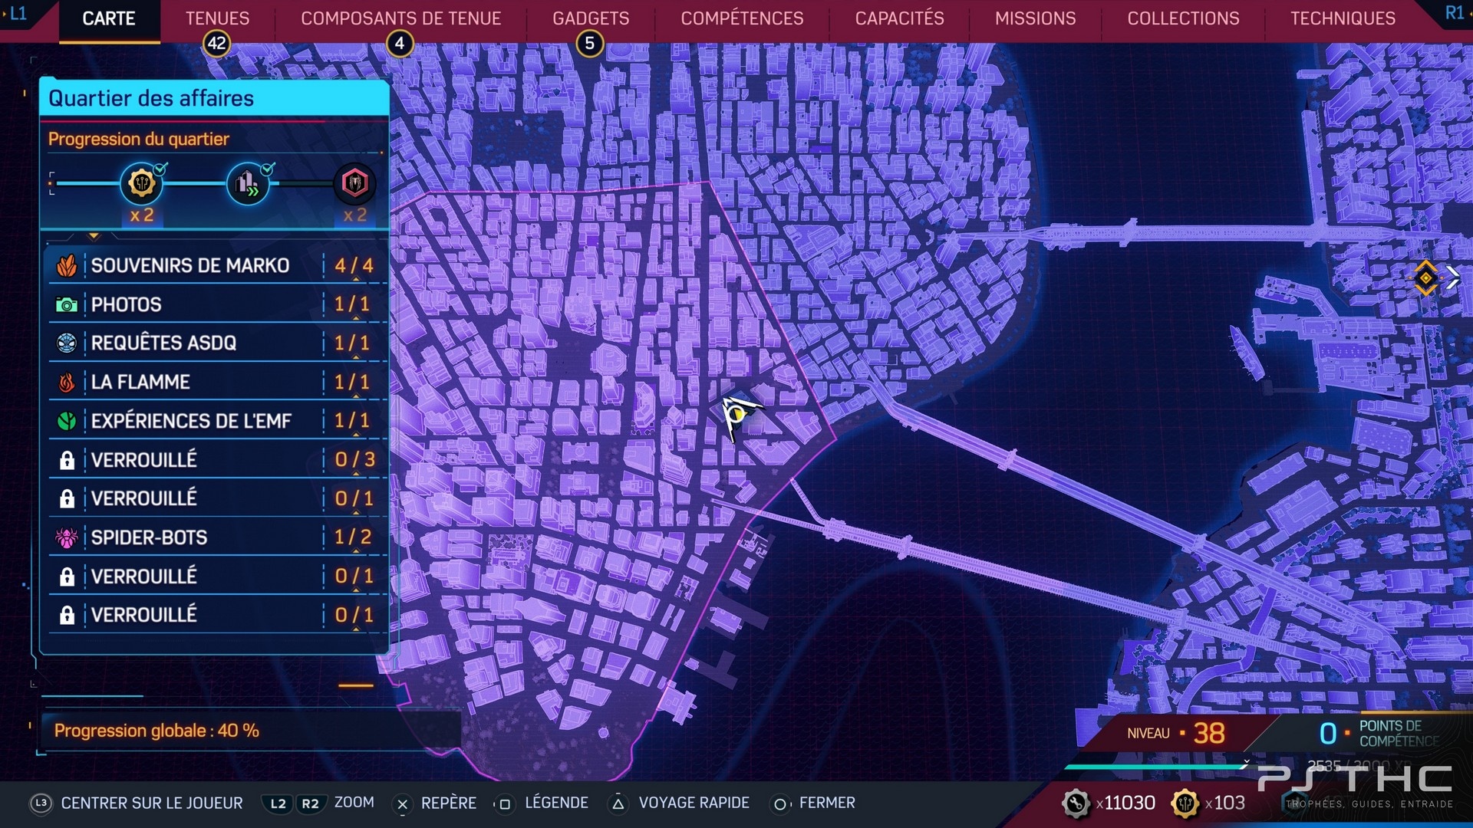Click the POINTS DE COMPÉTENCE counter
This screenshot has height=828, width=1473.
coord(1379,733)
